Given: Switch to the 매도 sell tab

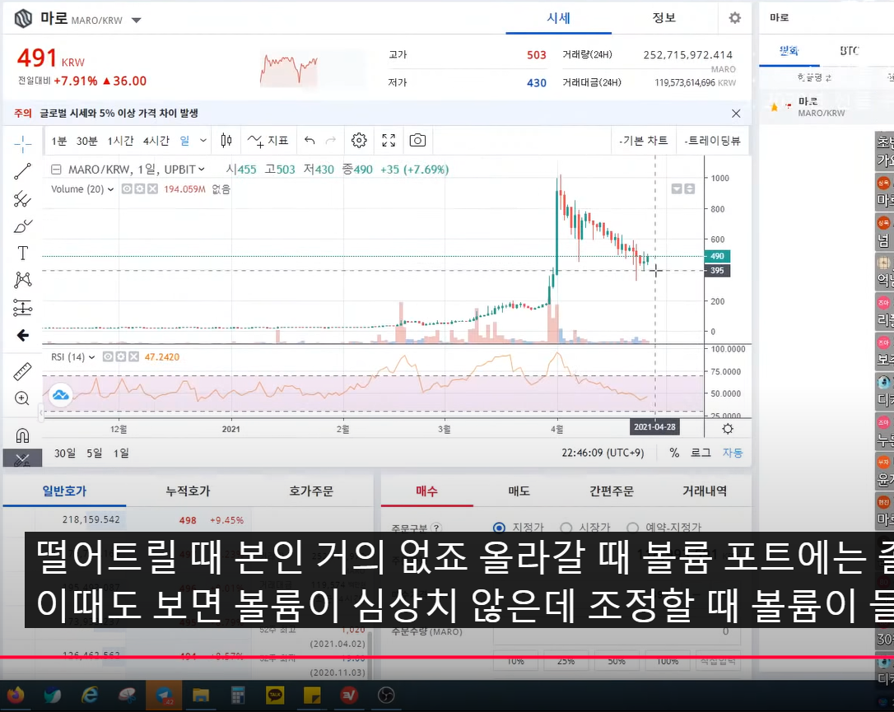Looking at the screenshot, I should click(519, 491).
